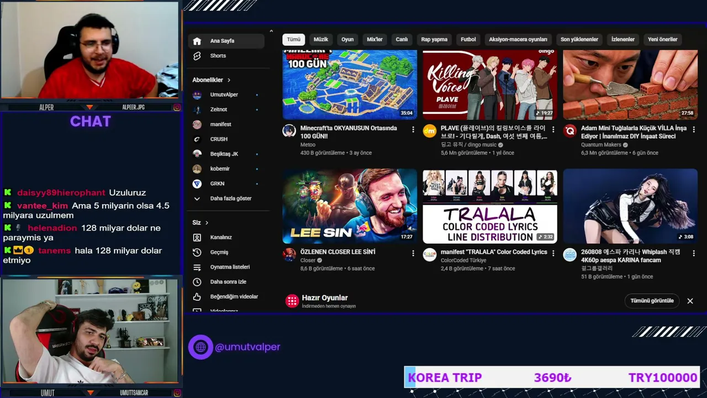Open the mini brick villa video thumbnail

[630, 85]
